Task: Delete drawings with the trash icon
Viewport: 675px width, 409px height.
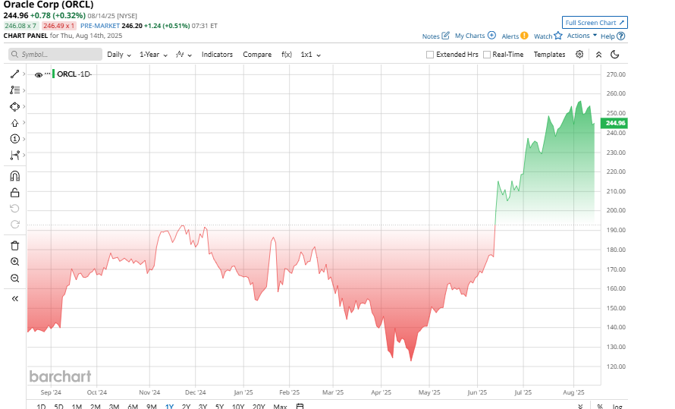Action: 14,245
